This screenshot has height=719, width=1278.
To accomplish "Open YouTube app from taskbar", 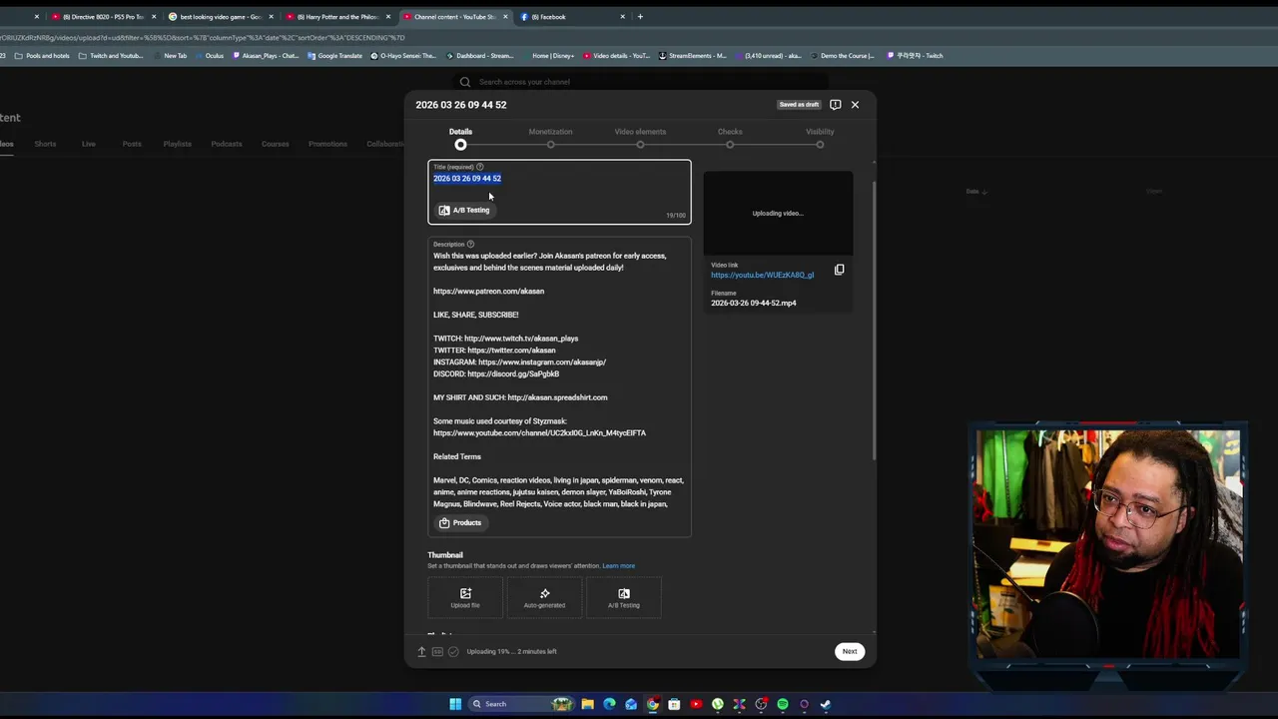I will [696, 704].
